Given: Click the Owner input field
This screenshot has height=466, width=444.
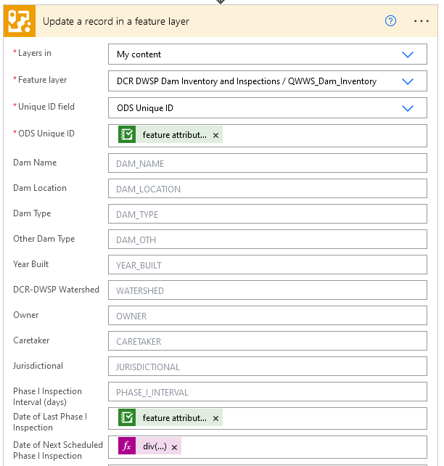Looking at the screenshot, I should 267,316.
